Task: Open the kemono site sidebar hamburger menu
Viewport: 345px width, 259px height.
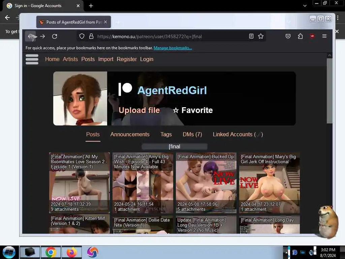Action: 32,59
